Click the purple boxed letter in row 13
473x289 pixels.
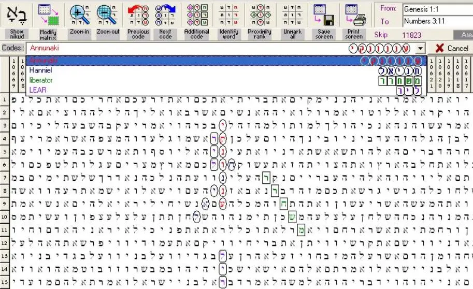point(223,256)
